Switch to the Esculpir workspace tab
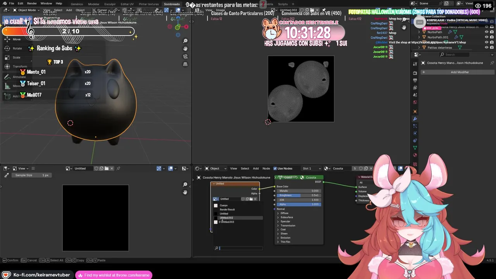Image resolution: width=496 pixels, height=279 pixels. pos(110,4)
